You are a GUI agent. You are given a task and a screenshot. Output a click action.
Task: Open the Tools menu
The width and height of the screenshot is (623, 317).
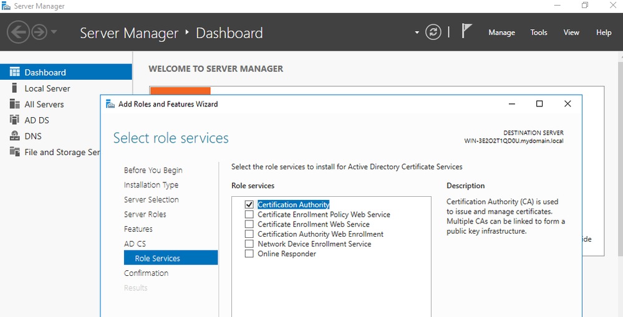click(x=538, y=32)
